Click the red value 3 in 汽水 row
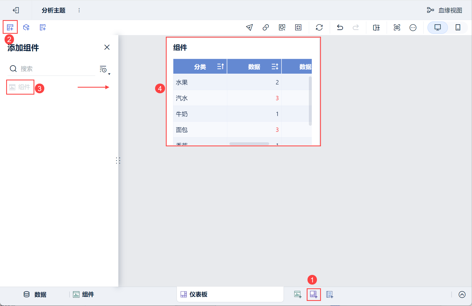 (277, 98)
